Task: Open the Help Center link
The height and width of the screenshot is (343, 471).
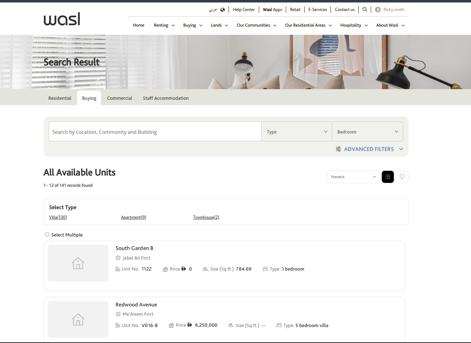Action: click(244, 10)
